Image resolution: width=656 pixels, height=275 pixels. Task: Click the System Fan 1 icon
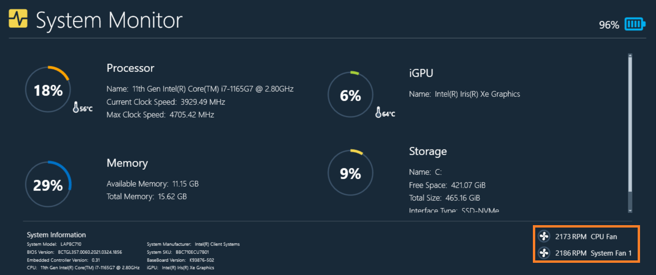click(x=544, y=253)
